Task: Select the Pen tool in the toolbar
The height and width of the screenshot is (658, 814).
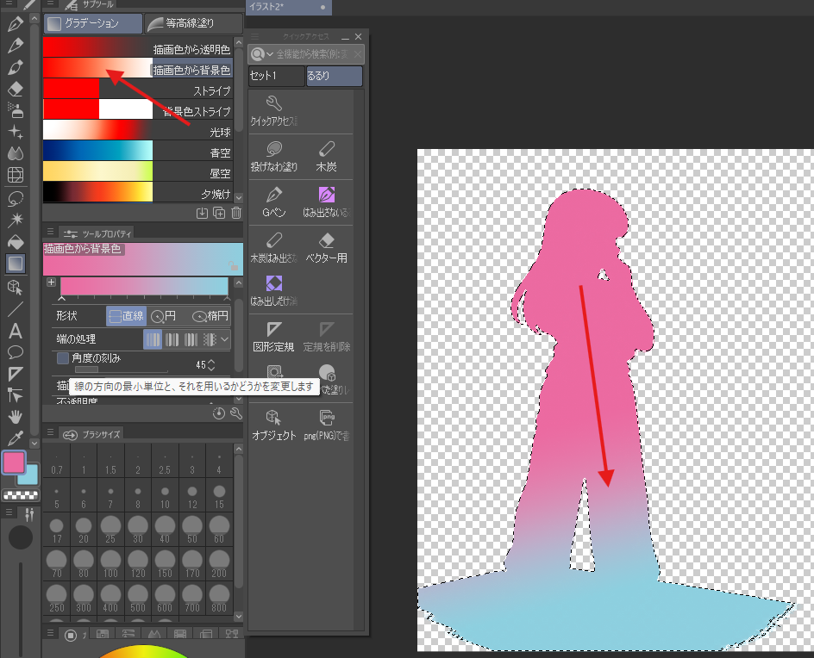Action: (x=15, y=24)
